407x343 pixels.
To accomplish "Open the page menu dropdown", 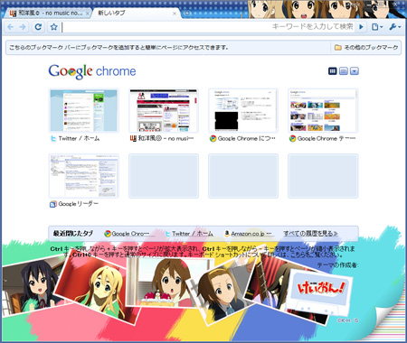I will pos(377,27).
